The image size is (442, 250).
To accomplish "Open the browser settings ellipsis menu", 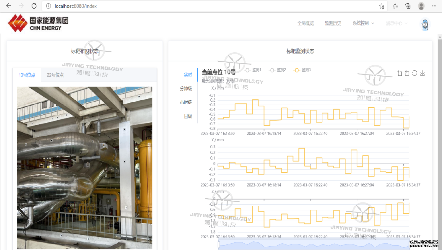I will point(434,6).
